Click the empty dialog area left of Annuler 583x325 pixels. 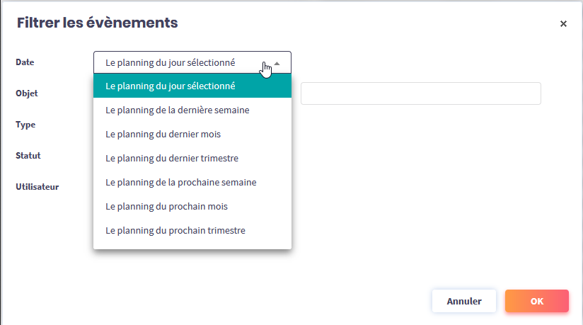pyautogui.click(x=283, y=301)
